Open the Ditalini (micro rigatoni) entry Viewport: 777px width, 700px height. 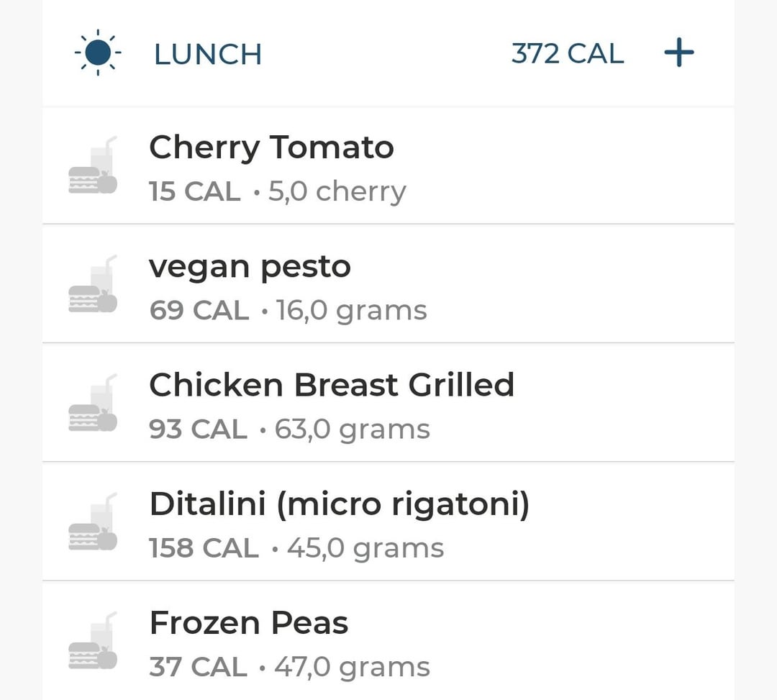click(x=388, y=521)
